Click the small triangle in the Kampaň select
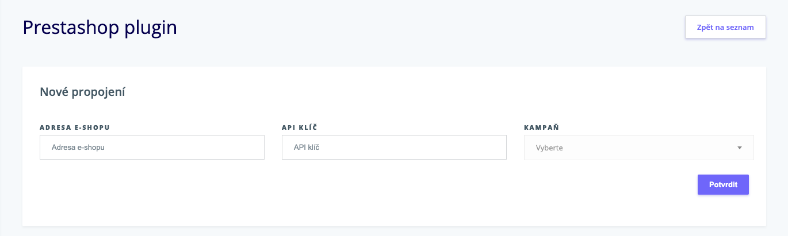The width and height of the screenshot is (788, 236). pyautogui.click(x=740, y=148)
